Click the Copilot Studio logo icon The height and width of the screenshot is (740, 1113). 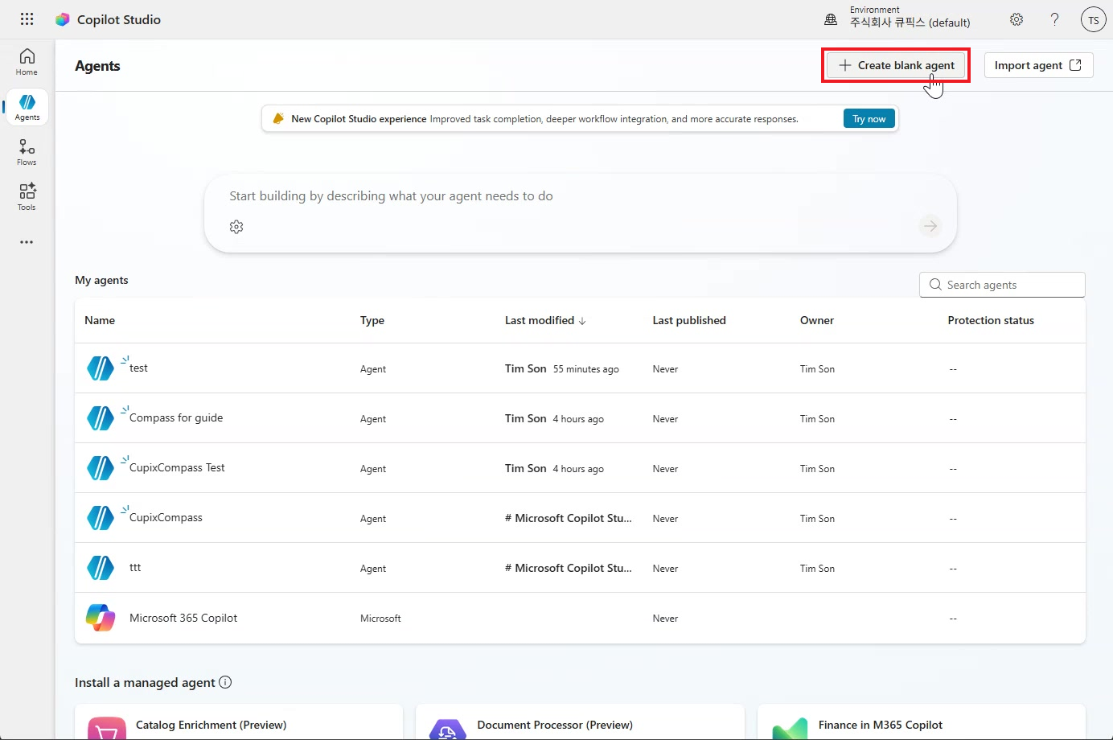(x=62, y=19)
